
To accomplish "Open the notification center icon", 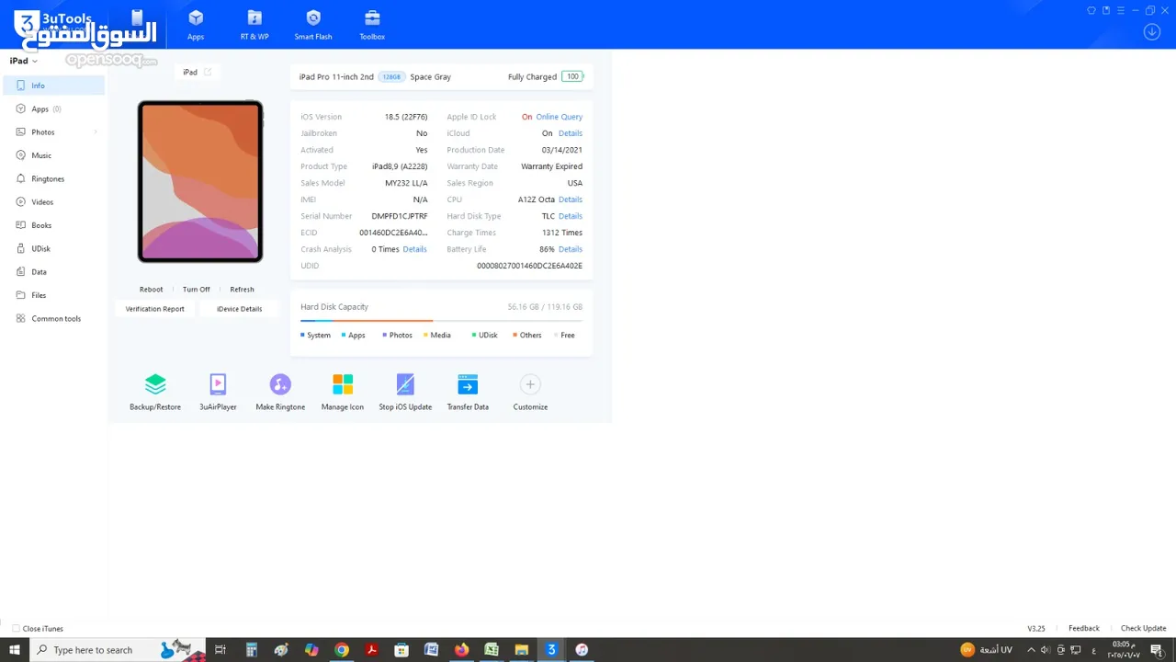I will click(1157, 650).
